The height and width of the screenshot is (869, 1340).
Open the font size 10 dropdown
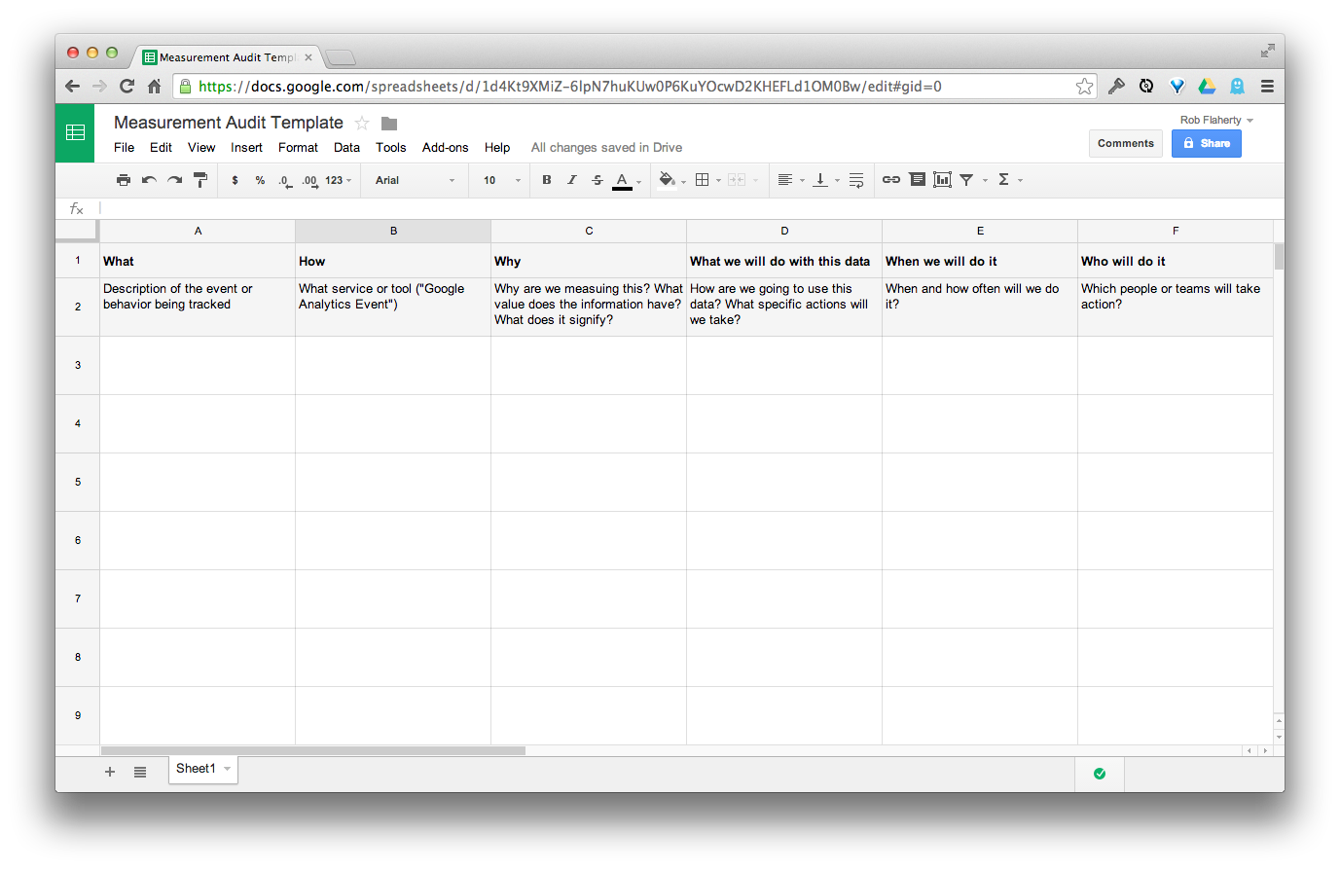coord(502,180)
